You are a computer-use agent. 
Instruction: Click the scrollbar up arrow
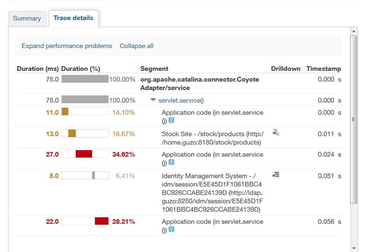pos(354,31)
